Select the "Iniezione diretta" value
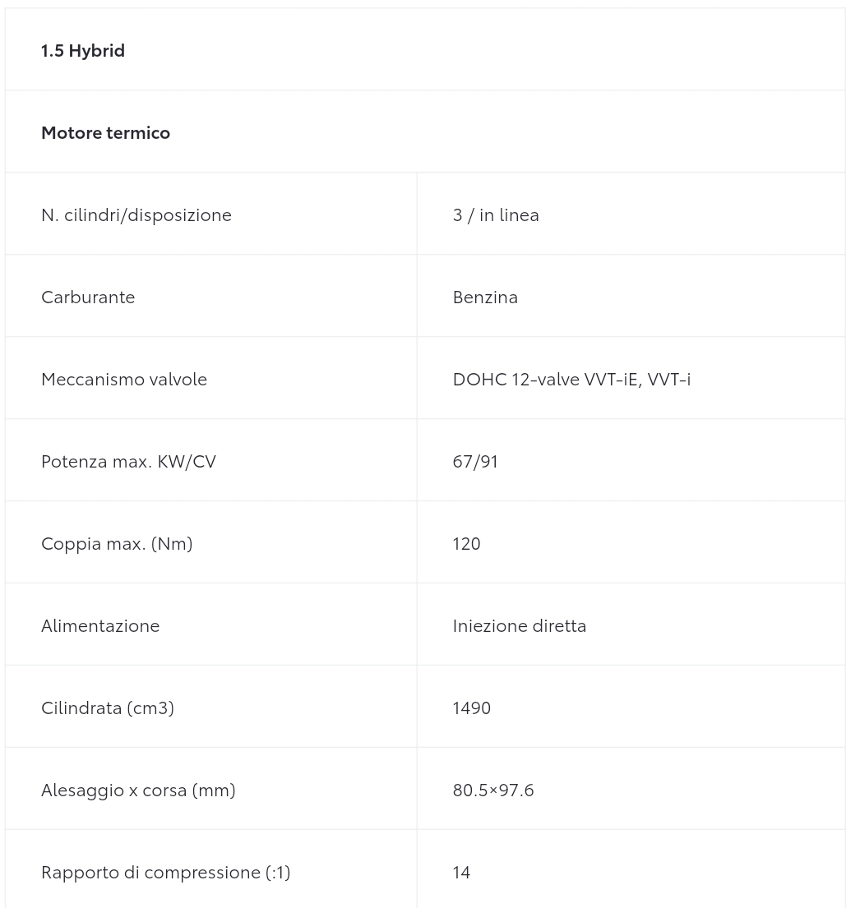The width and height of the screenshot is (846, 908). pos(520,626)
